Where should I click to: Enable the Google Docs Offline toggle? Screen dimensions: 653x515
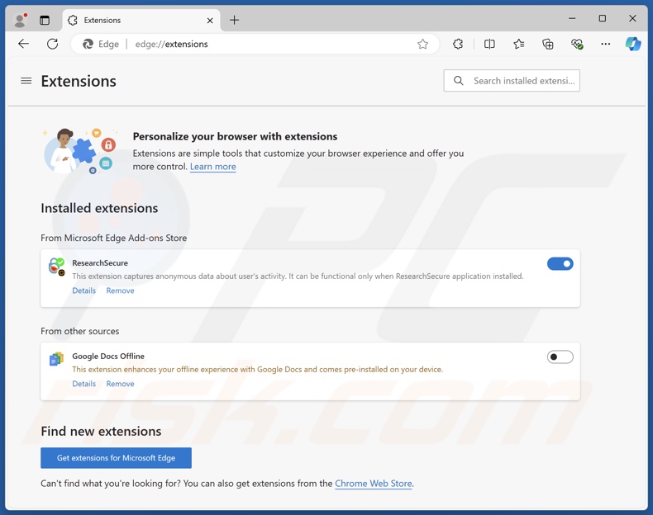560,357
